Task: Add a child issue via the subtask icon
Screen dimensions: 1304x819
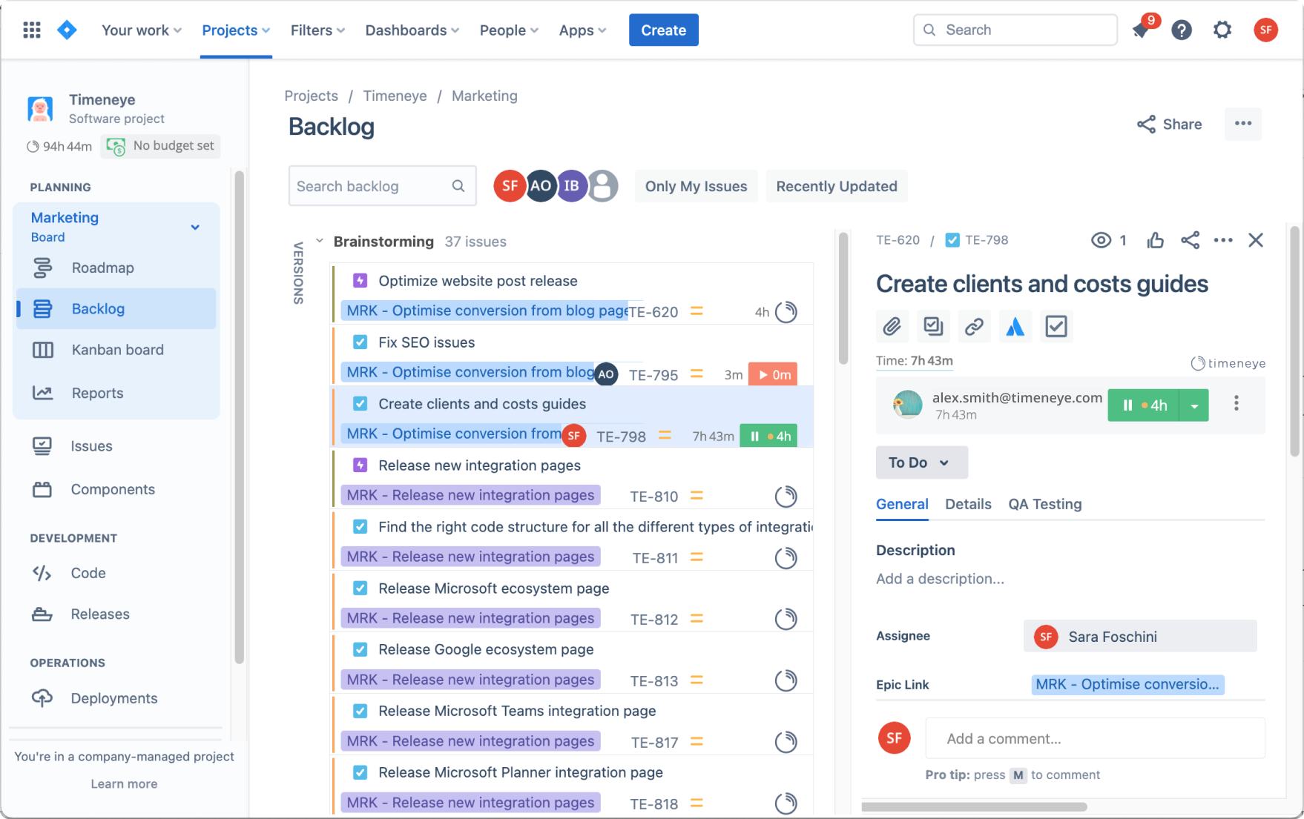Action: (933, 326)
